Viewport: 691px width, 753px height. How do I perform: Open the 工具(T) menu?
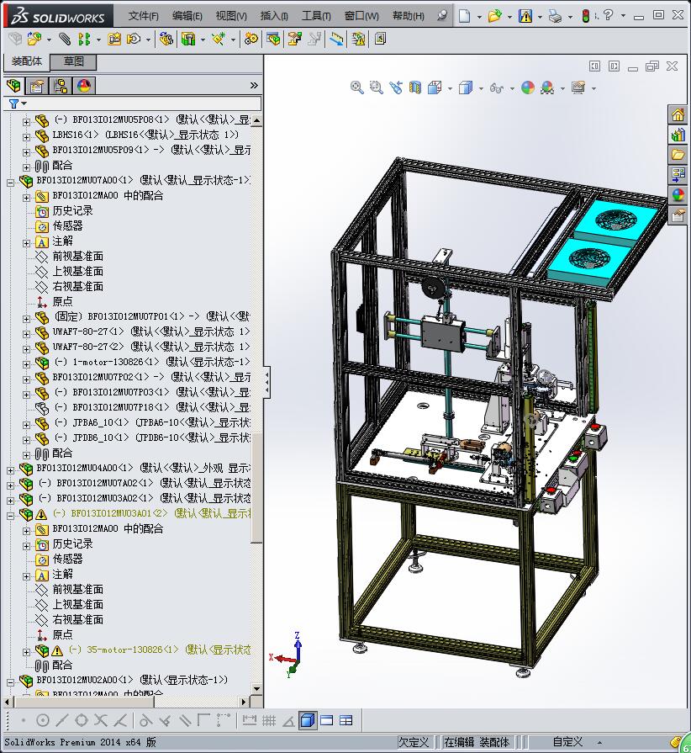click(x=316, y=16)
